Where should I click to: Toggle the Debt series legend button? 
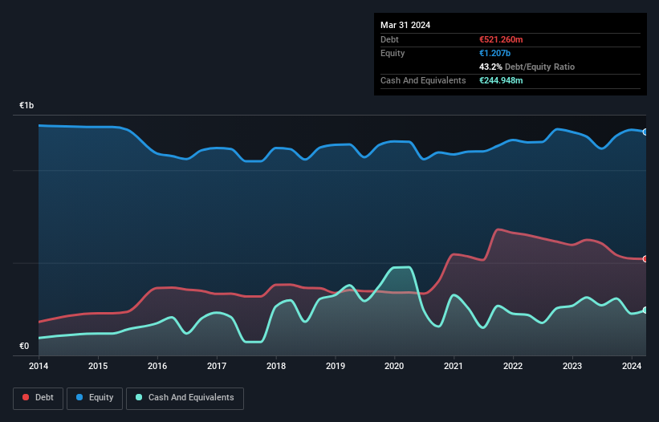(39, 398)
